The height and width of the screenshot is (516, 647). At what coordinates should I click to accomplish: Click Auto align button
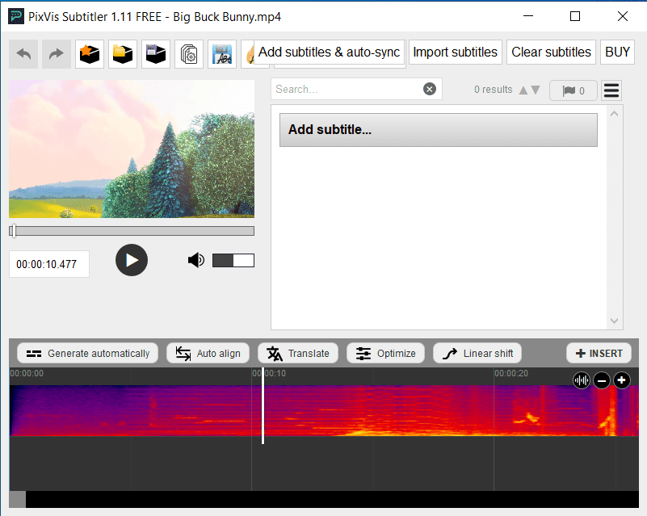[208, 354]
